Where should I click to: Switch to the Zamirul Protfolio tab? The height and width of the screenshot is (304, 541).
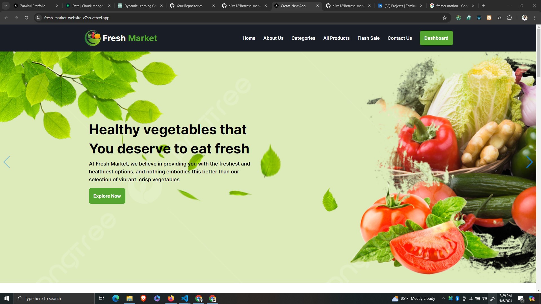pyautogui.click(x=33, y=6)
